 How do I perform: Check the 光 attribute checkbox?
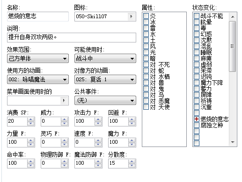(146, 52)
